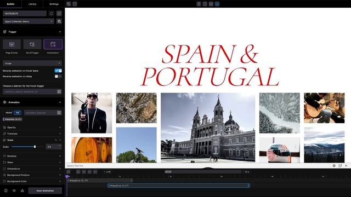The width and height of the screenshot is (351, 197).
Task: Open the Animation Selector picker icon
Action: pos(59,113)
